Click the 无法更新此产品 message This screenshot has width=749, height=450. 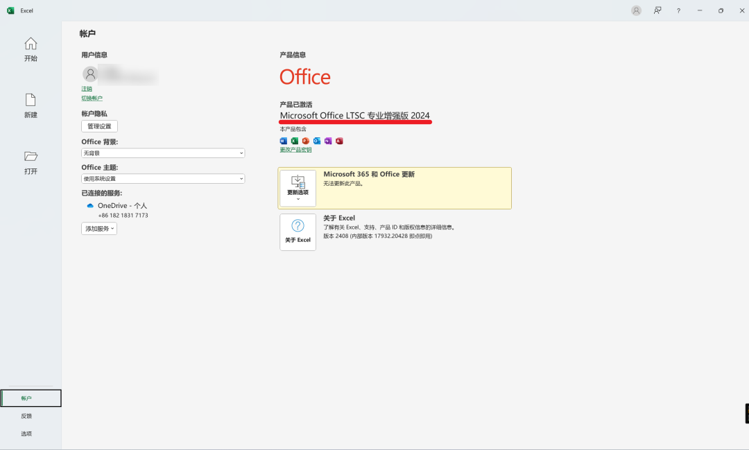tap(343, 184)
